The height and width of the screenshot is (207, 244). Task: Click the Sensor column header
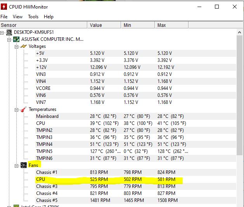pyautogui.click(x=43, y=25)
